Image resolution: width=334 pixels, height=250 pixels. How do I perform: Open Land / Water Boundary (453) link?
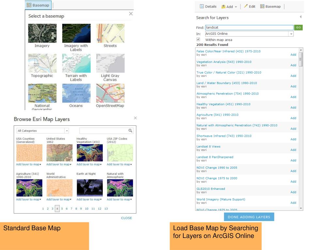click(227, 83)
